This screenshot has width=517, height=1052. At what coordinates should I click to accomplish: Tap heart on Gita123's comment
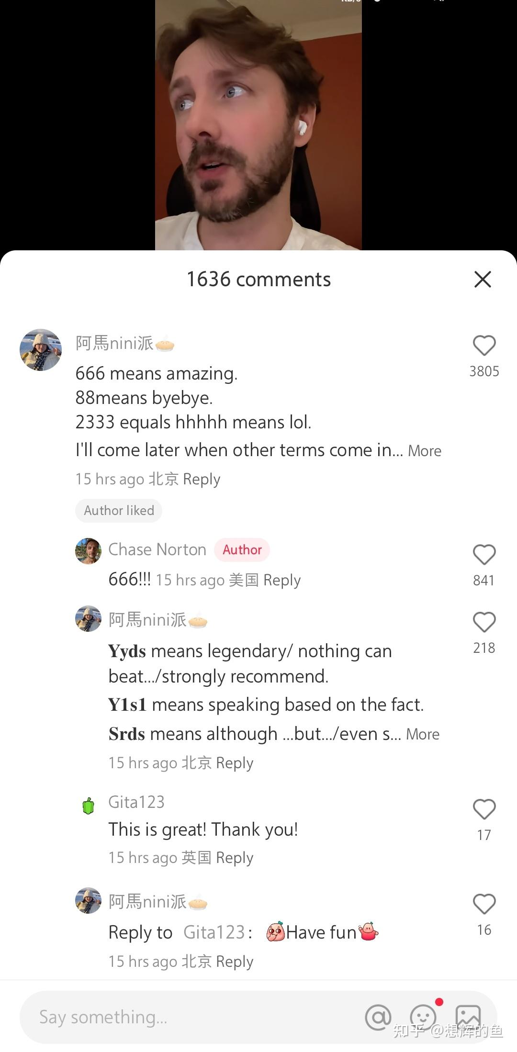[484, 809]
